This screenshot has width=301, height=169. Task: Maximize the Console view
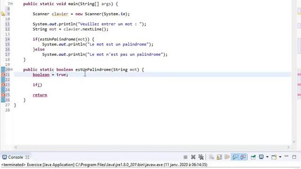click(x=294, y=157)
